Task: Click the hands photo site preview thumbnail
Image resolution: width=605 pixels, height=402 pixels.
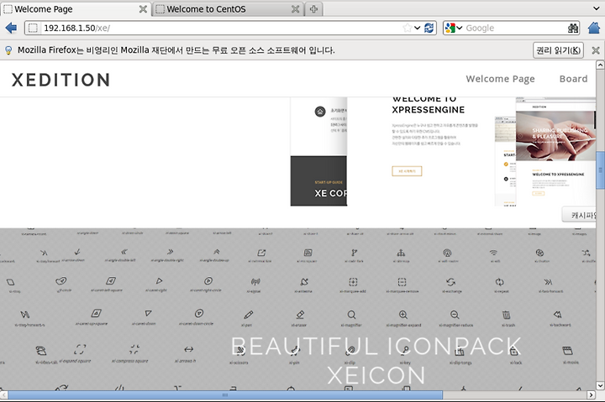Action: click(555, 136)
